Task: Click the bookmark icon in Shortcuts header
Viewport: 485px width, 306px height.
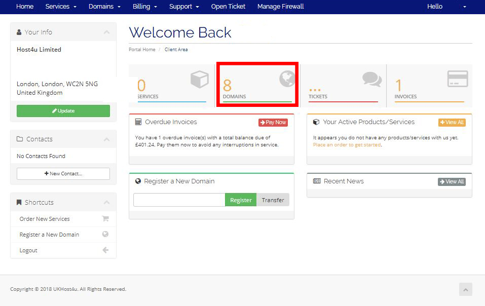Action: coord(19,202)
